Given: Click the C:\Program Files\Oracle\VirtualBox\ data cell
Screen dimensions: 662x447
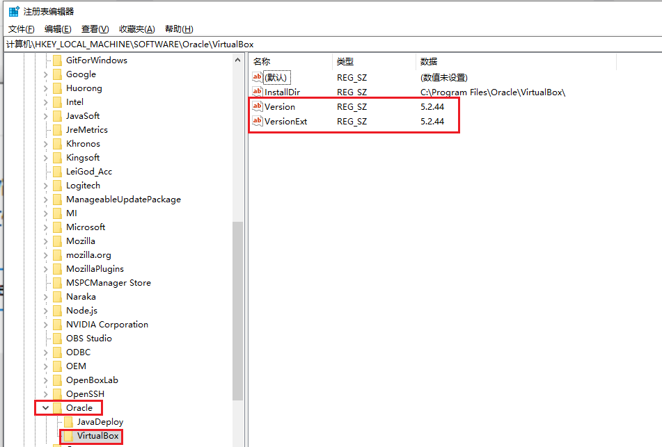Looking at the screenshot, I should 493,92.
